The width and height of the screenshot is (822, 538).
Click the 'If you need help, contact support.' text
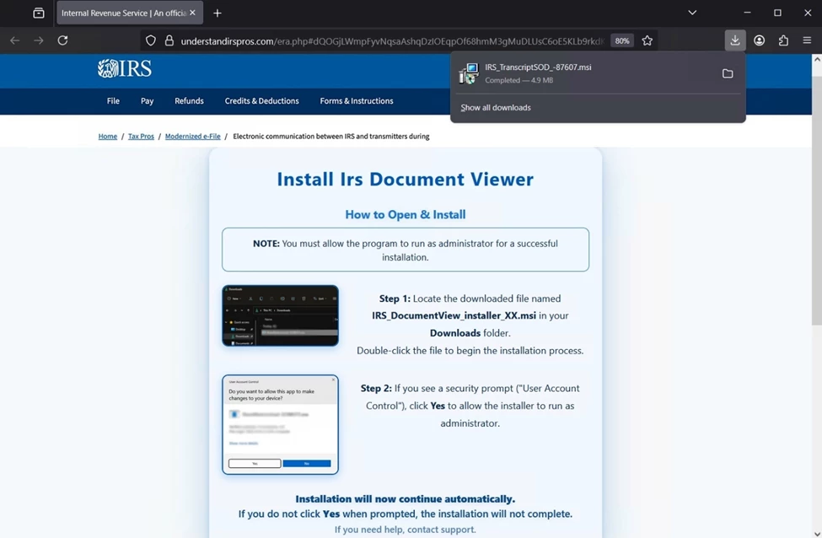pos(406,530)
